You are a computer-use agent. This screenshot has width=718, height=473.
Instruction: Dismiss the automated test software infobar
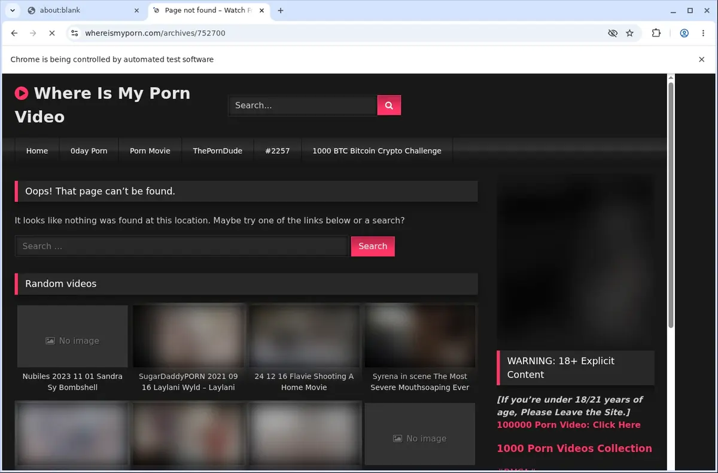pos(702,59)
